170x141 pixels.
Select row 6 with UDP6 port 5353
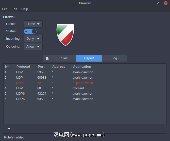(x=85, y=99)
